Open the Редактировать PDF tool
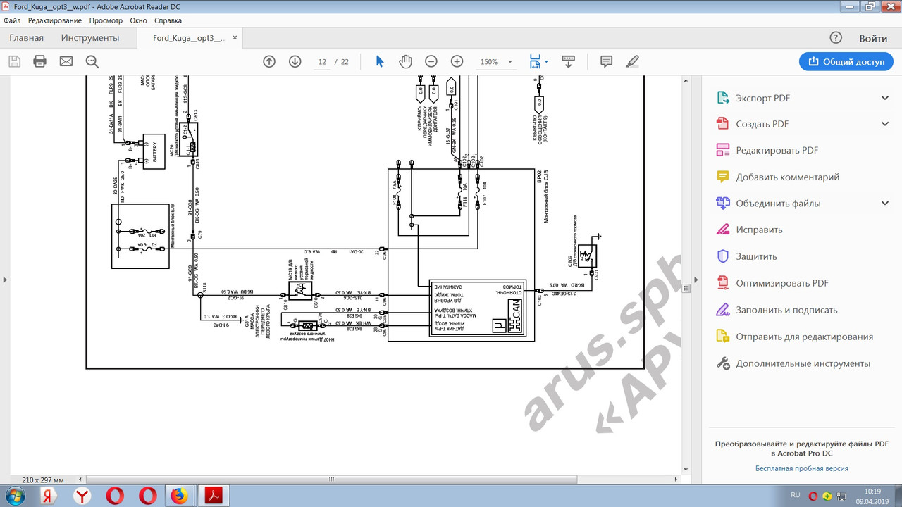This screenshot has width=902, height=507. [777, 151]
